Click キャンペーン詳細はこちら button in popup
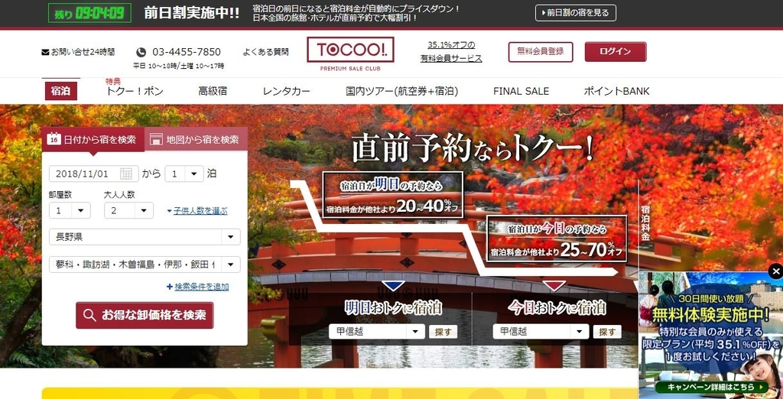The height and width of the screenshot is (399, 783). click(x=712, y=388)
